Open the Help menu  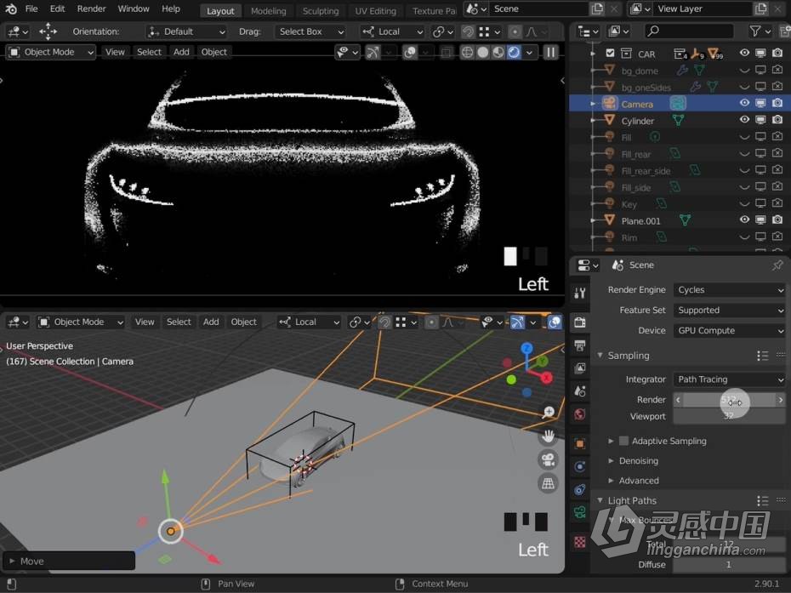(171, 9)
